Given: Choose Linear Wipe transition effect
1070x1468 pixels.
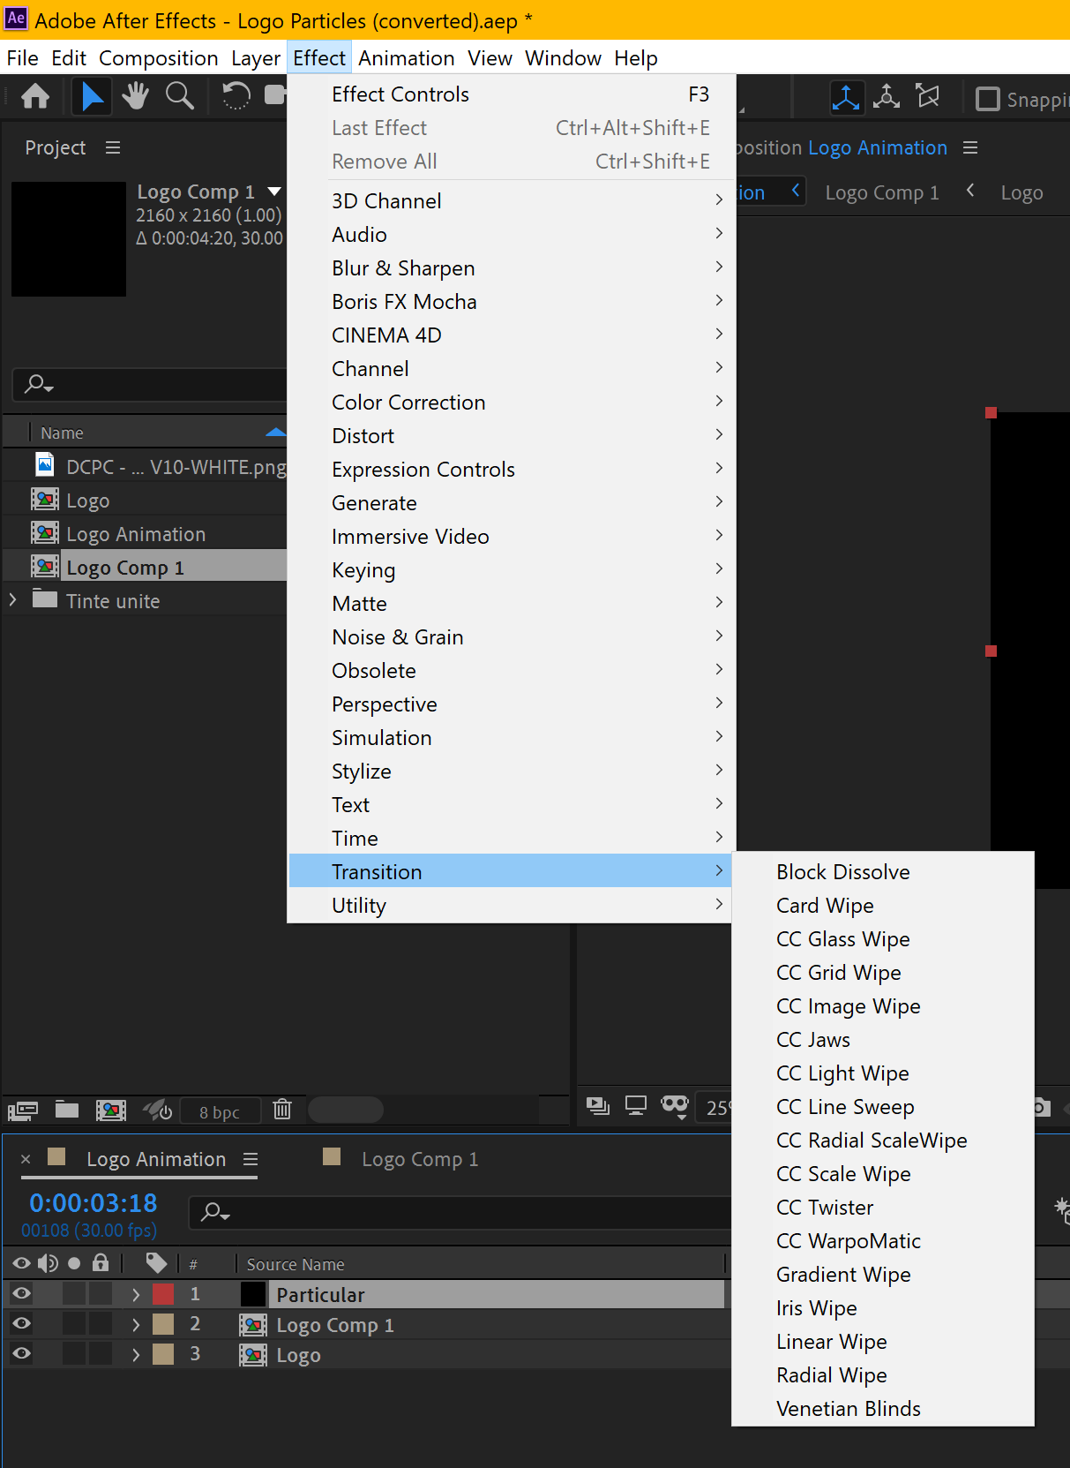Looking at the screenshot, I should click(x=883, y=1342).
